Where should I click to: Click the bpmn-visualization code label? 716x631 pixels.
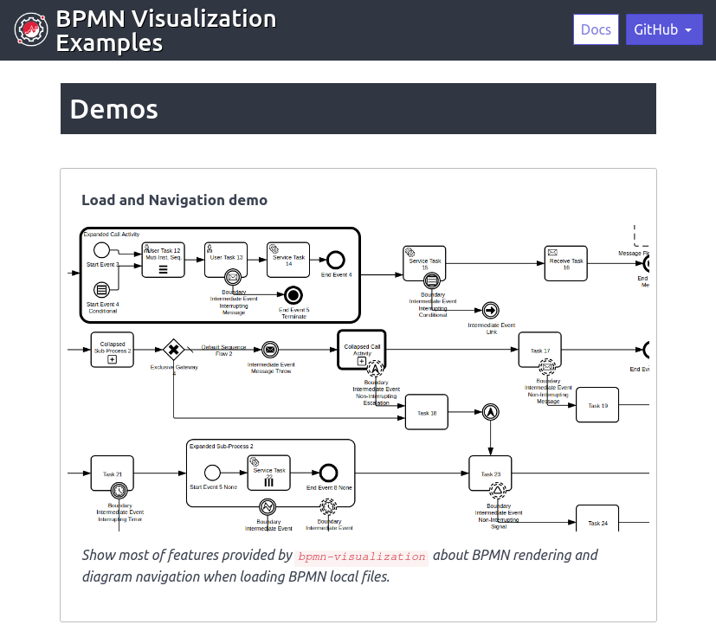[x=361, y=557]
